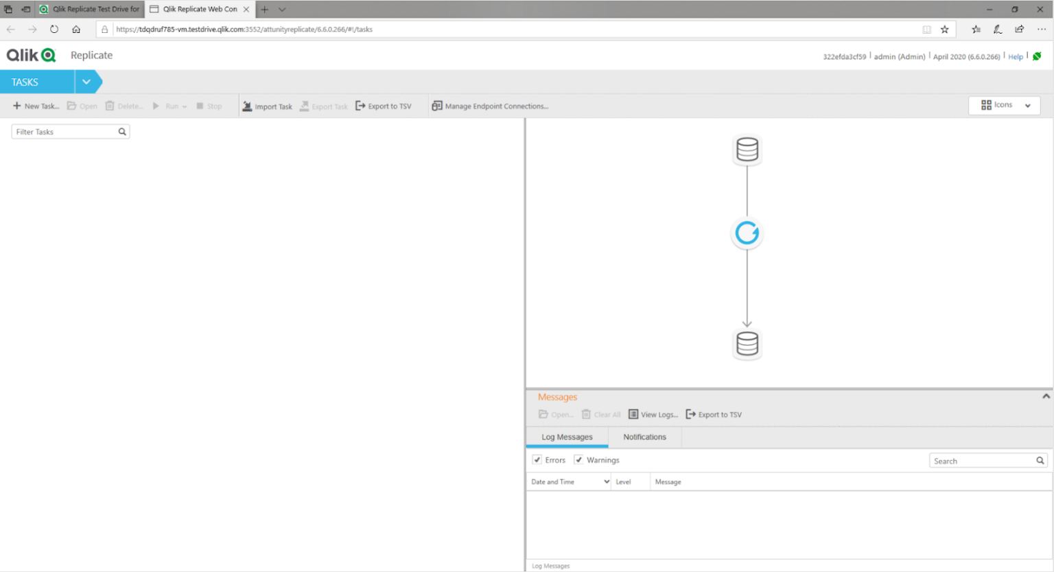Viewport: 1054px width, 572px height.
Task: Click the New Task plus icon
Action: [17, 106]
